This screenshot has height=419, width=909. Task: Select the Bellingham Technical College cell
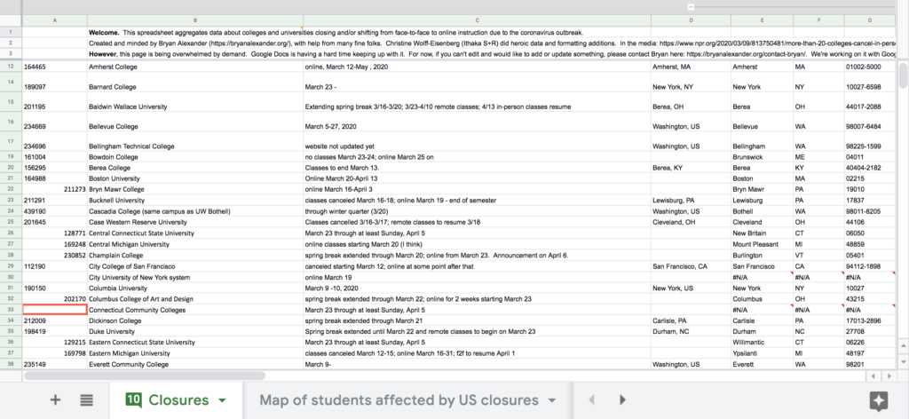(x=194, y=141)
